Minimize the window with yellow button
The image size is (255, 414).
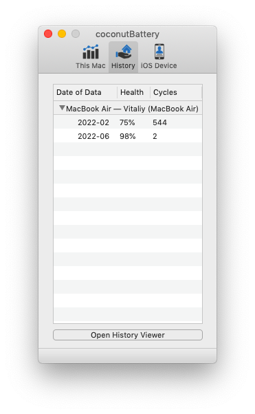(x=62, y=34)
